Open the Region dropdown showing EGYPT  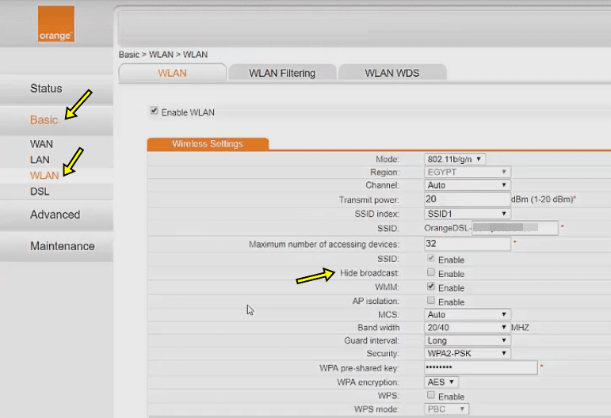point(468,172)
